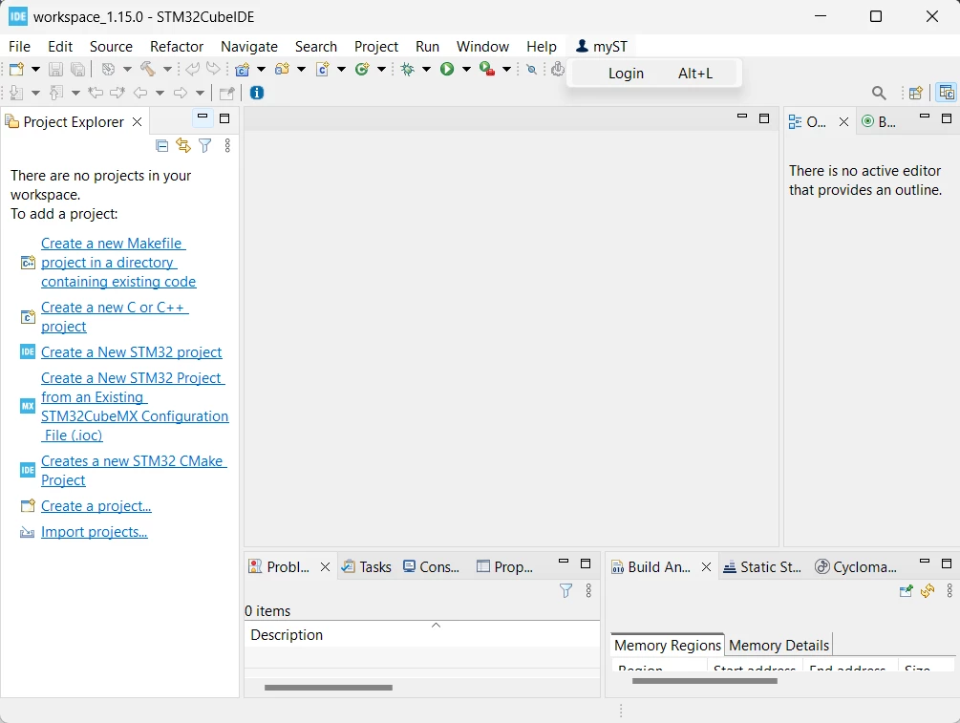The height and width of the screenshot is (723, 960).
Task: Click Collapse All in Project Explorer
Action: 161,146
